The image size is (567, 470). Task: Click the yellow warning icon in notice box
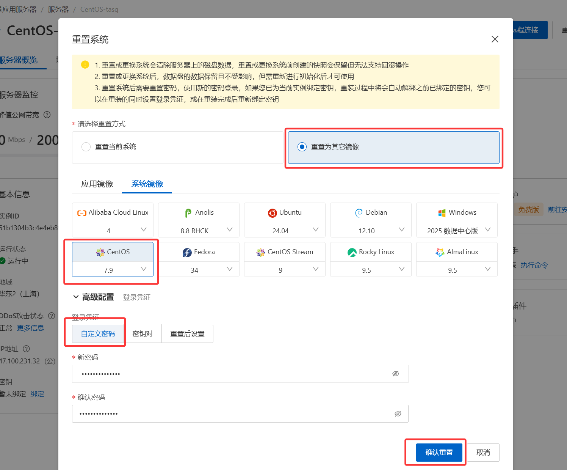click(x=85, y=64)
